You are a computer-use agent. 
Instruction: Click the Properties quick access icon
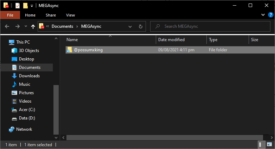click(18, 6)
